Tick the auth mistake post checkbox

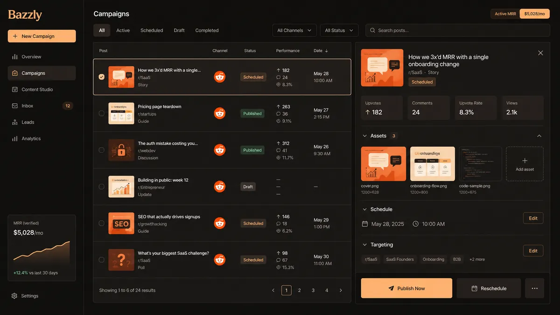click(101, 150)
